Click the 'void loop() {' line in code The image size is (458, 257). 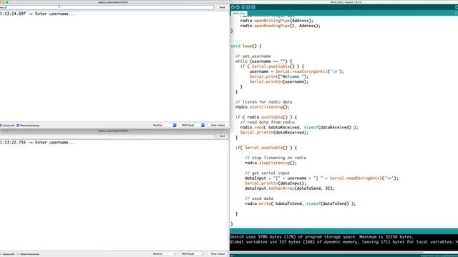coord(246,46)
